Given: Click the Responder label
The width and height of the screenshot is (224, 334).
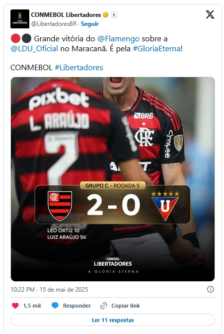Looking at the screenshot, I should coord(76,306).
